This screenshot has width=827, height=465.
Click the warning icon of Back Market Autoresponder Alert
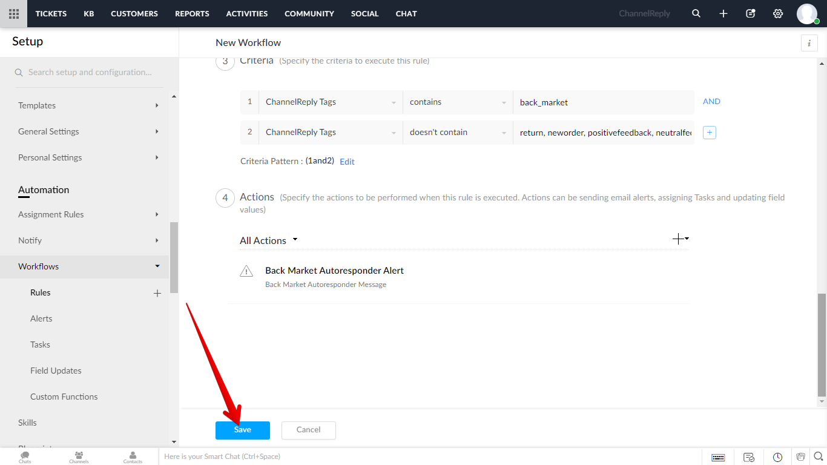click(246, 271)
